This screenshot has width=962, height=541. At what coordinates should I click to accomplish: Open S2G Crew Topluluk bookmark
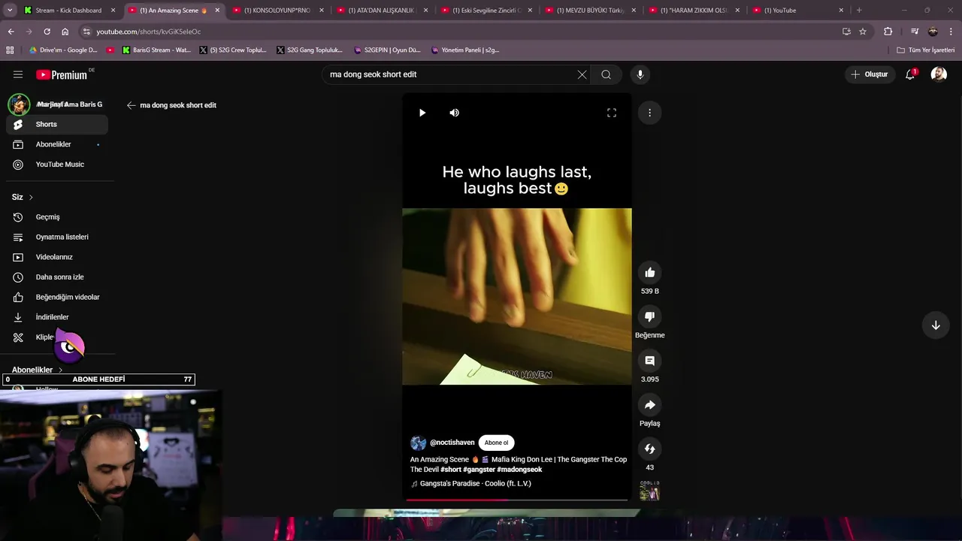click(233, 50)
